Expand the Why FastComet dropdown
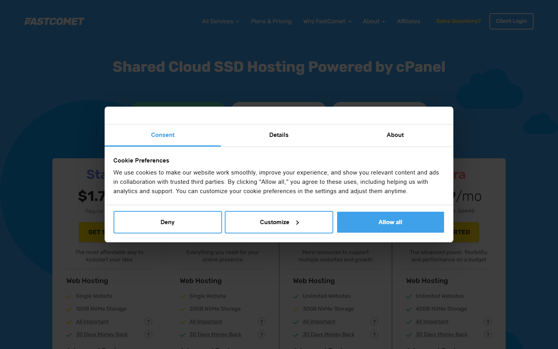The width and height of the screenshot is (558, 349). click(x=327, y=21)
